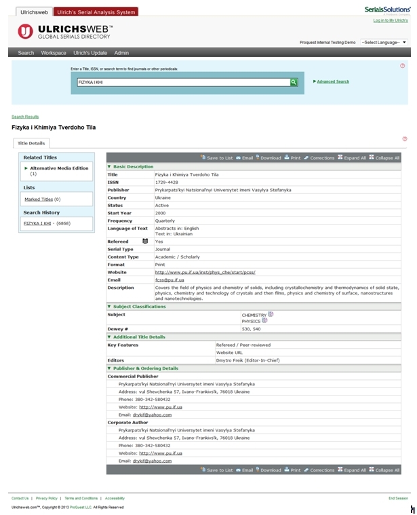417x515 pixels.
Task: Click Collapse All in the top toolbar
Action: 384,157
